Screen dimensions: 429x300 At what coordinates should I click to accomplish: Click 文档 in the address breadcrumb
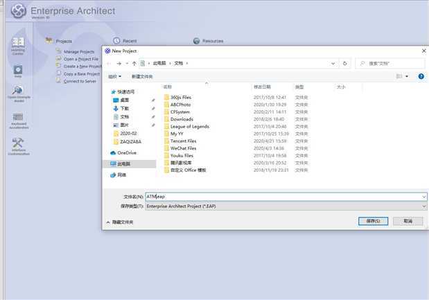179,64
